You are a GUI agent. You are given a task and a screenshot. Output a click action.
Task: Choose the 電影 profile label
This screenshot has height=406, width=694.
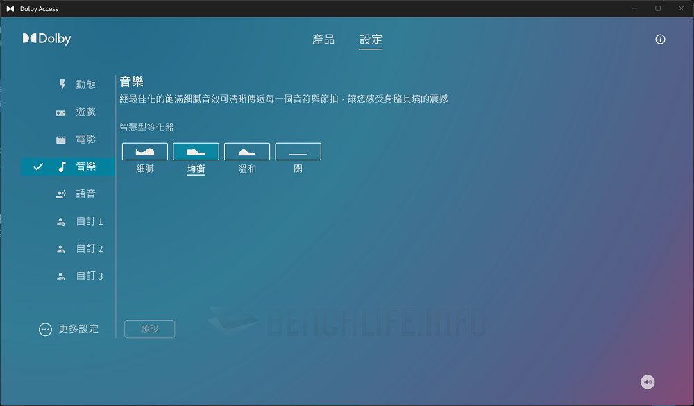click(x=86, y=139)
